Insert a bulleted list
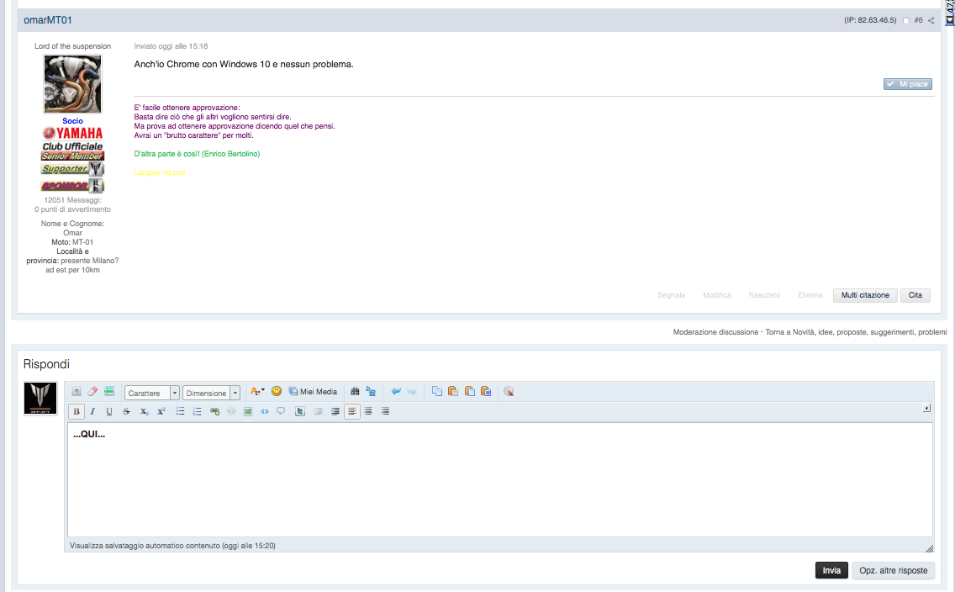955x592 pixels. pos(180,411)
